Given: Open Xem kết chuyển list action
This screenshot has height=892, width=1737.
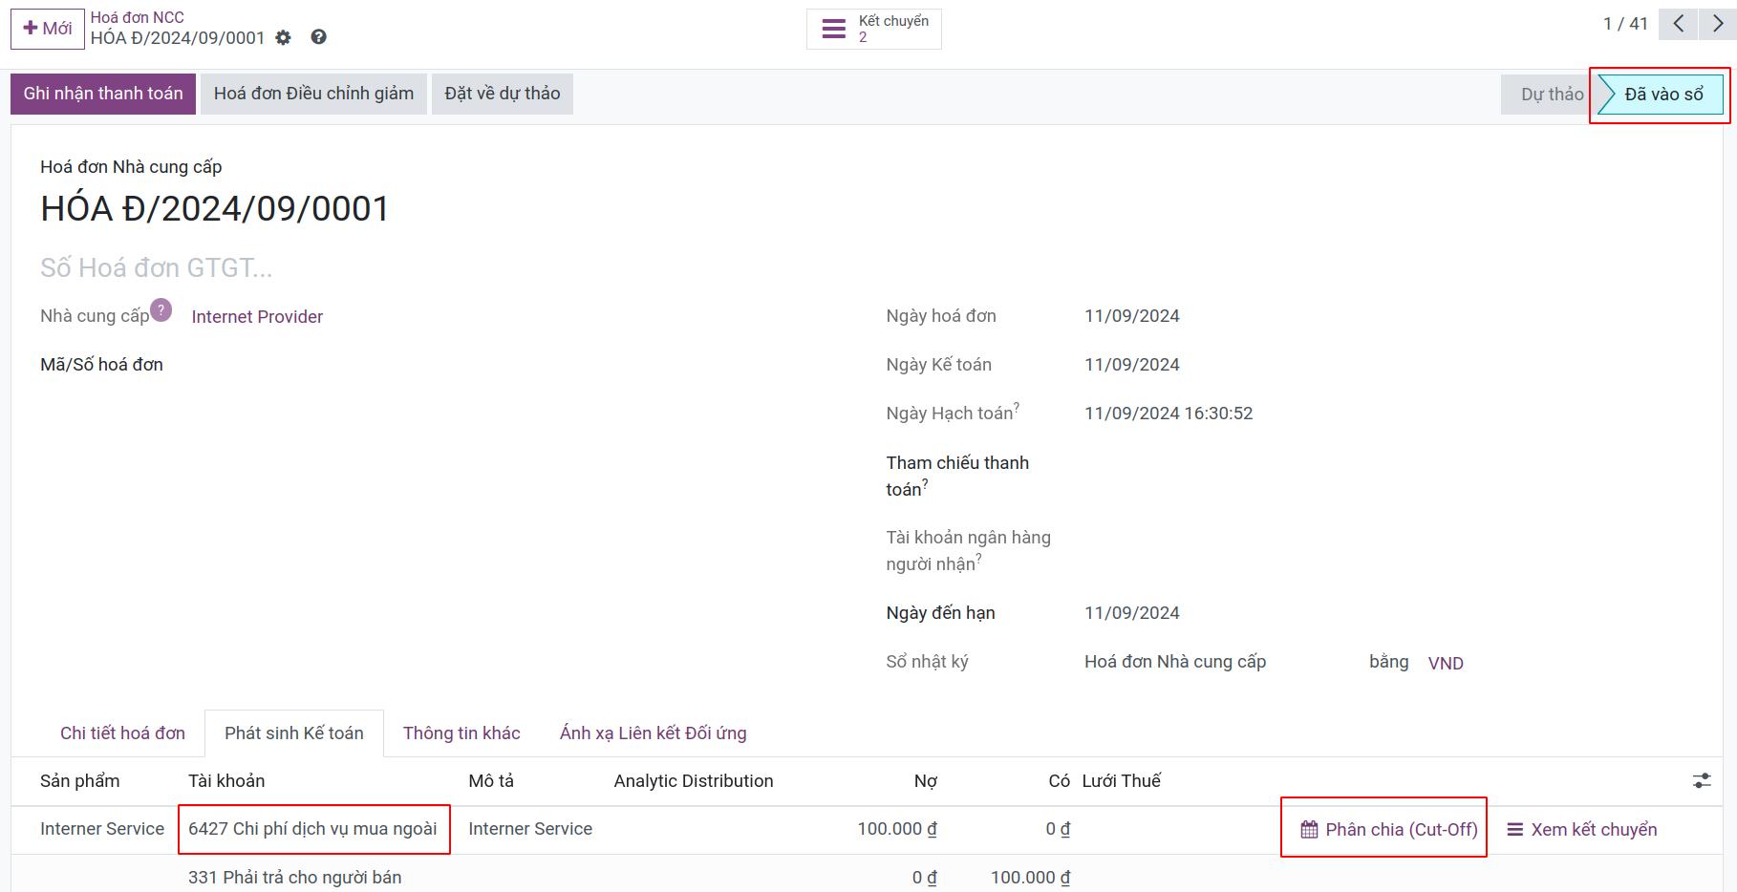Looking at the screenshot, I should point(1582,830).
